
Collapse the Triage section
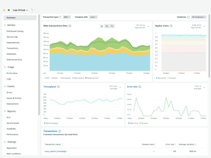(5, 67)
